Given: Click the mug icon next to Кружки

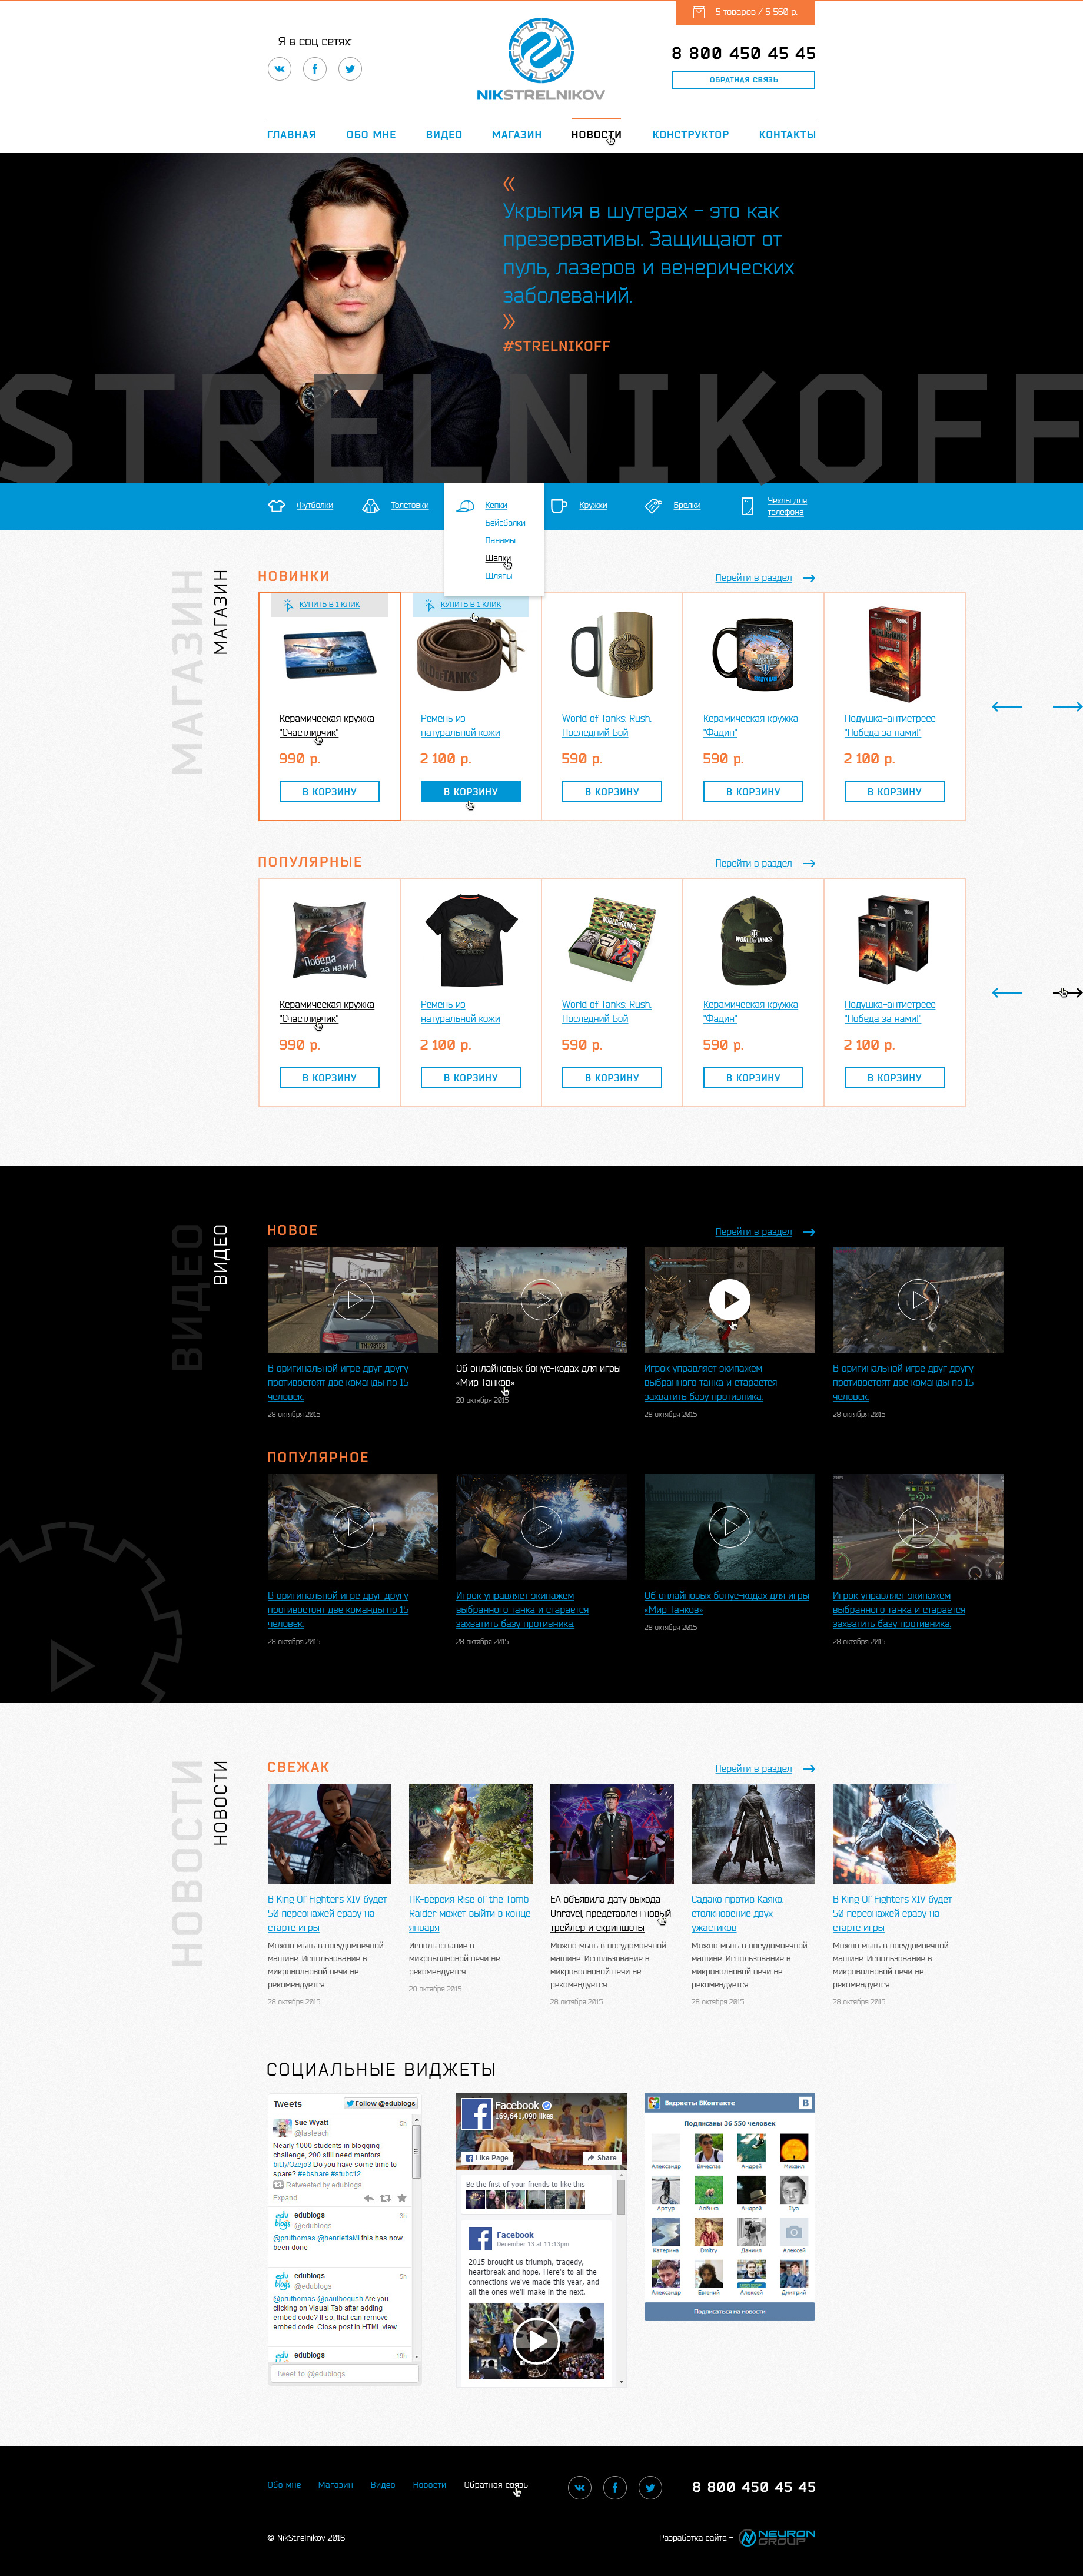Looking at the screenshot, I should [x=559, y=506].
